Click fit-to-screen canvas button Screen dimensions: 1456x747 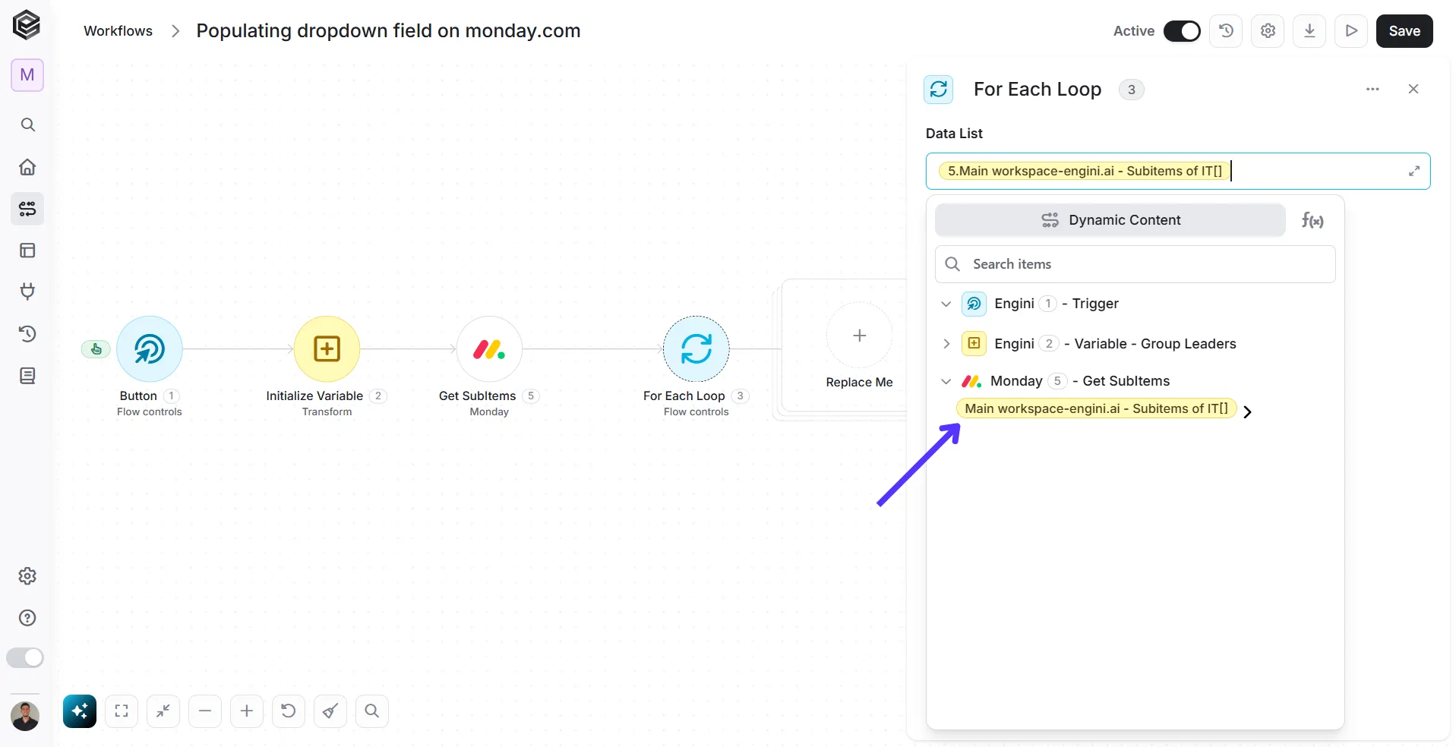(122, 711)
